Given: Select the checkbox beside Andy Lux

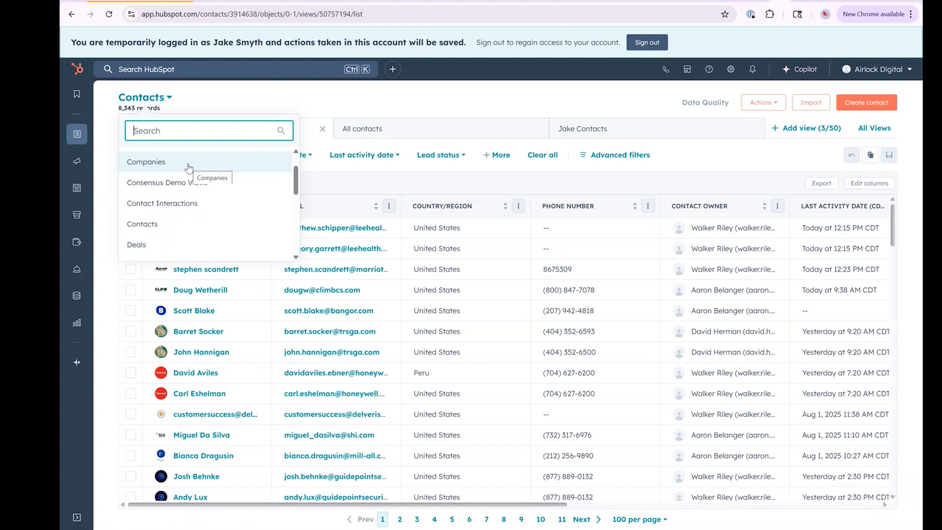Looking at the screenshot, I should (x=131, y=496).
